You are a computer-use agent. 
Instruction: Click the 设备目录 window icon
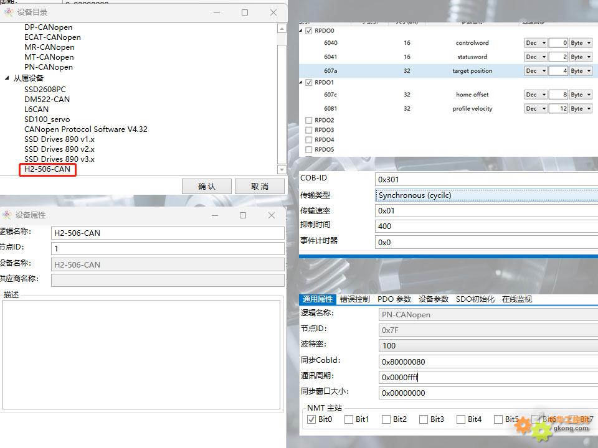tap(8, 12)
